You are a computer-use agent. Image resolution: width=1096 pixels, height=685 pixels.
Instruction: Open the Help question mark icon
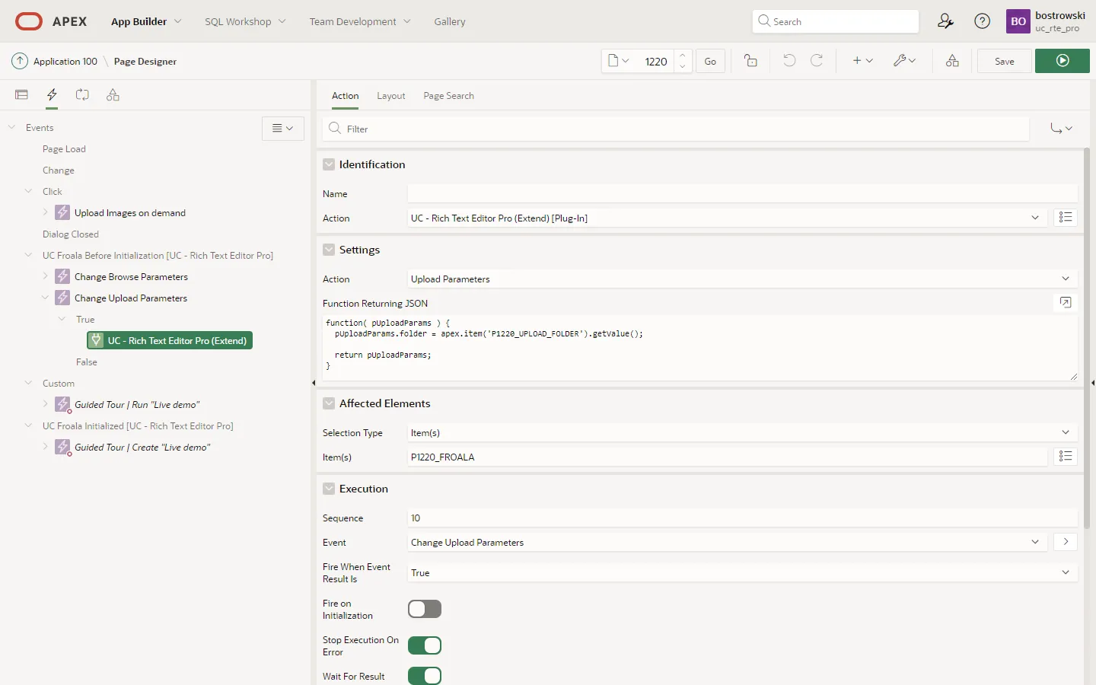[x=983, y=21]
